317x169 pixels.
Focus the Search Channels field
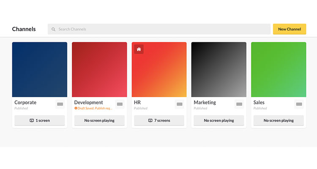coord(159,29)
